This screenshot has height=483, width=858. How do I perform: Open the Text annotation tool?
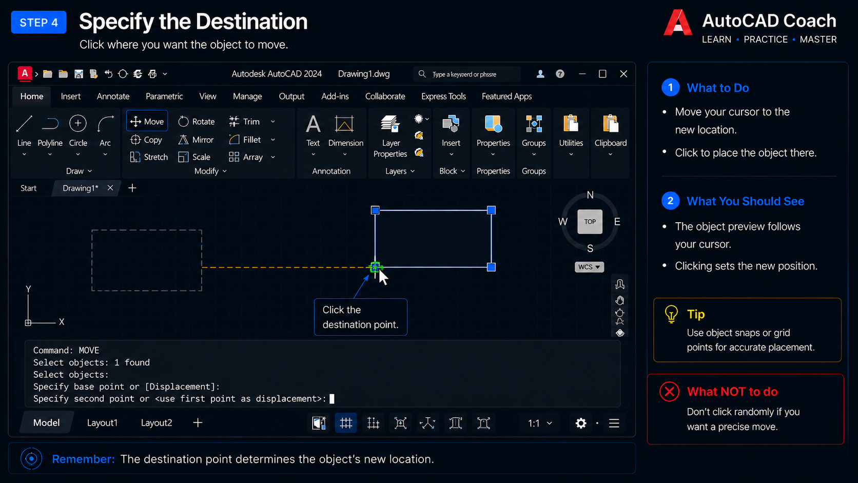click(x=313, y=131)
